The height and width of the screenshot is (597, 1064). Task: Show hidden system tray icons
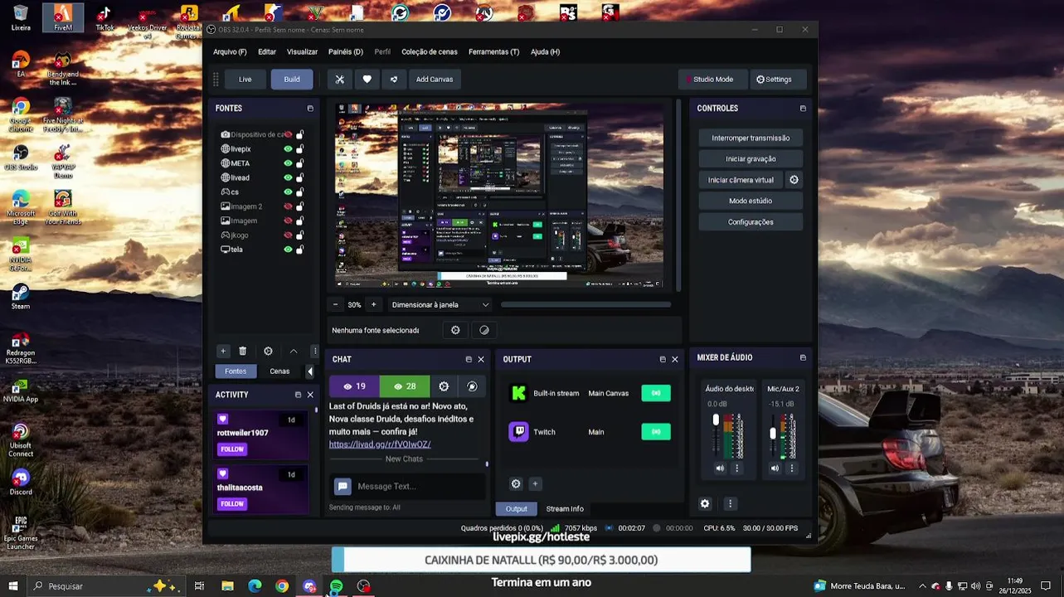pos(922,586)
